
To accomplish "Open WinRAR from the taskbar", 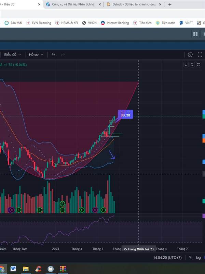I will click(63, 269).
